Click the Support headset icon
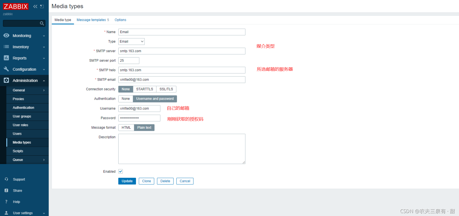Viewport: 459px width, 216px height. (6, 179)
